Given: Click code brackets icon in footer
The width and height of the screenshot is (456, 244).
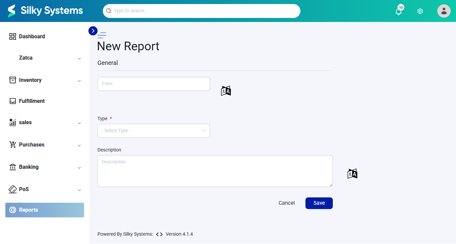Looking at the screenshot, I should click(x=159, y=234).
